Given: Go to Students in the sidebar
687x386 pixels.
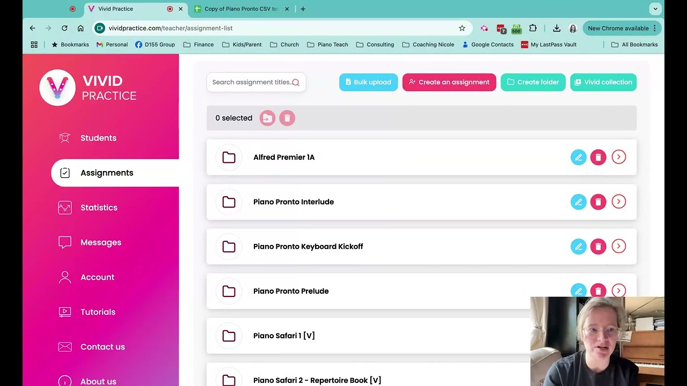Looking at the screenshot, I should pyautogui.click(x=98, y=138).
